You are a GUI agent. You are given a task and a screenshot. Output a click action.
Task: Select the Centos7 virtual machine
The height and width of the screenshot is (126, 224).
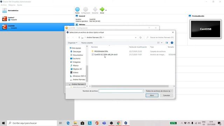tap(37, 19)
